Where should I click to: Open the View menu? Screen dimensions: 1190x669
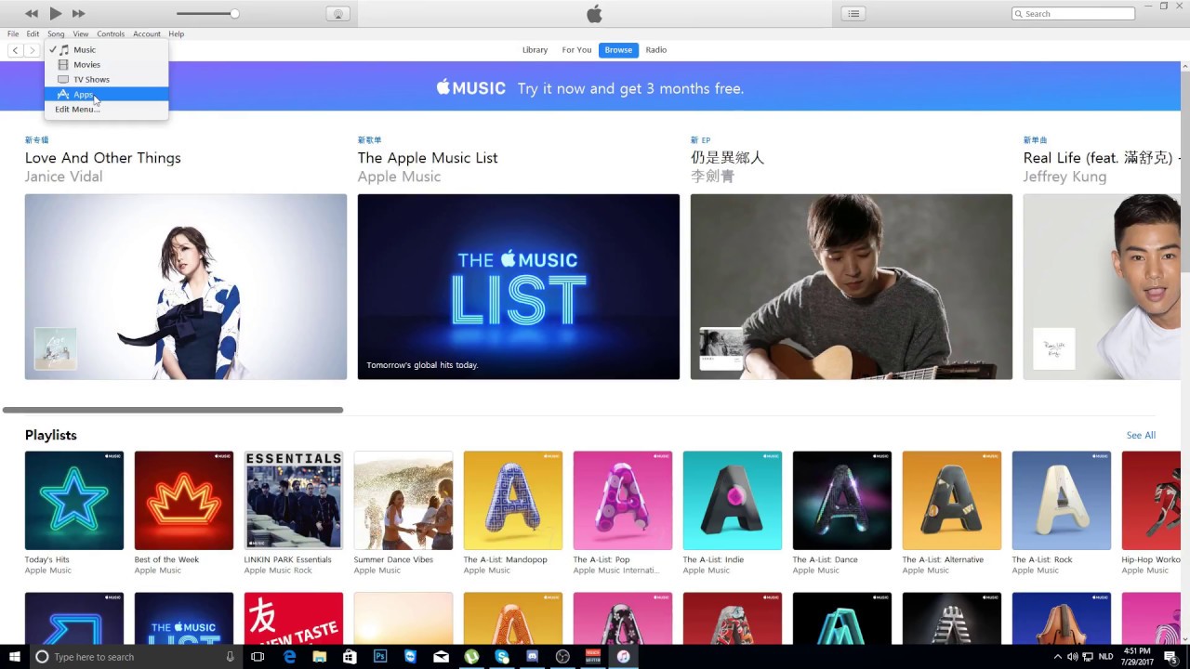pyautogui.click(x=81, y=33)
